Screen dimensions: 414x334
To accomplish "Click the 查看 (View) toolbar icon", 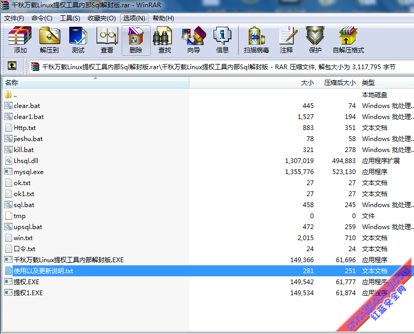I will [x=107, y=40].
